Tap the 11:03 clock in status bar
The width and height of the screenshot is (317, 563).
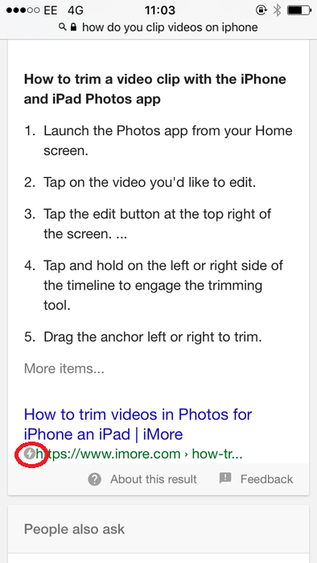(160, 10)
